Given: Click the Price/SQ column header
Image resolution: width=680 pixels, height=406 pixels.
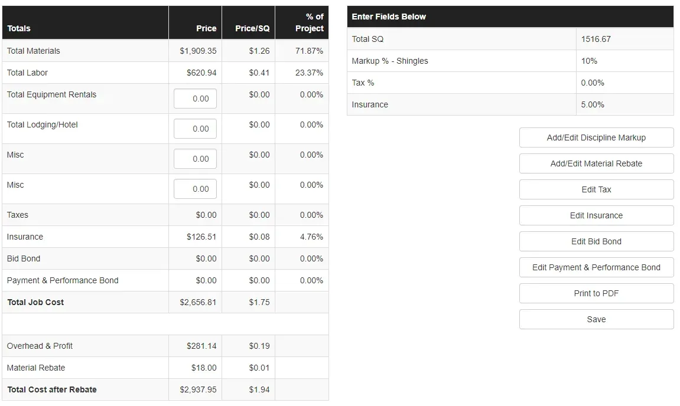Looking at the screenshot, I should coord(252,28).
